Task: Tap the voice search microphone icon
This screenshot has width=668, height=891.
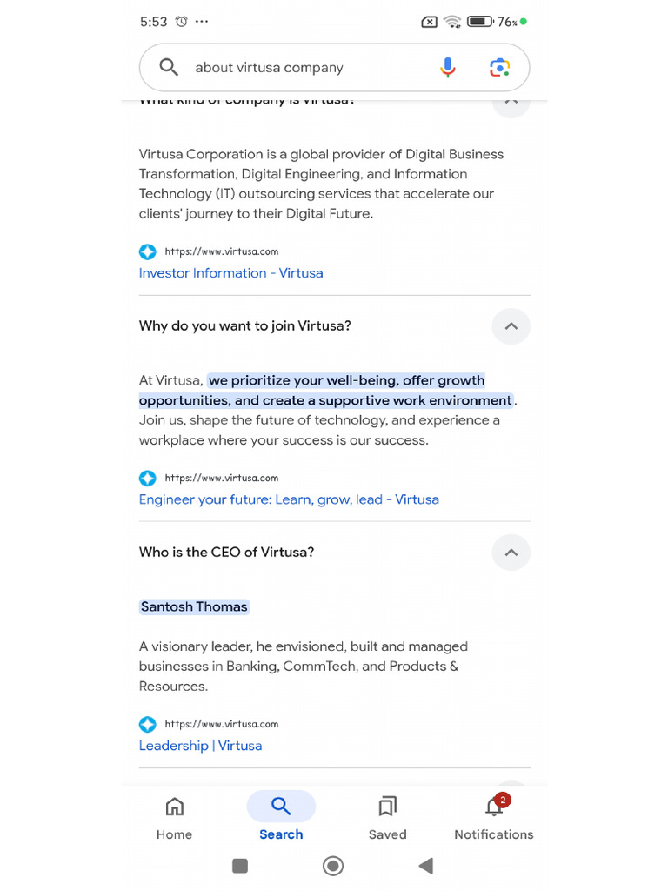Action: [447, 68]
